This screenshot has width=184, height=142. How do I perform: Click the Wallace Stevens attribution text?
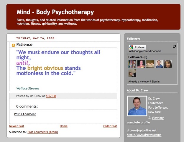click(x=28, y=89)
